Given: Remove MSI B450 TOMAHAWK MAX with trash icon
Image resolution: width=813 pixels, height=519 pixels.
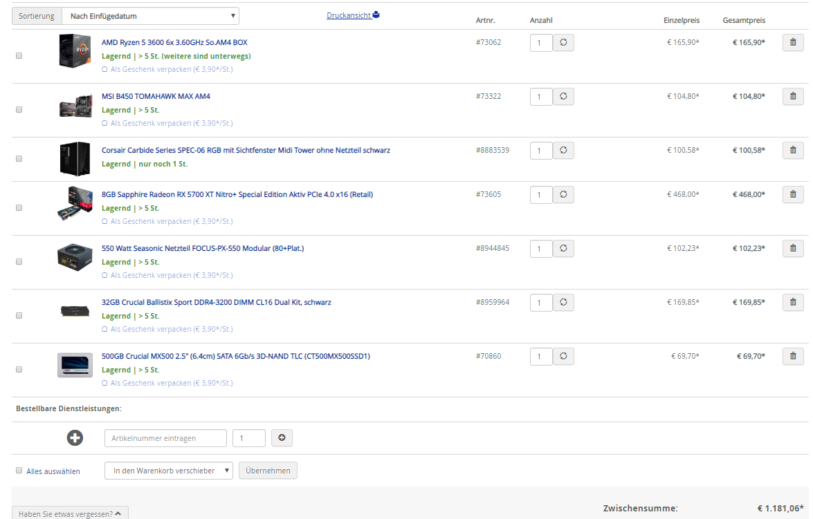Looking at the screenshot, I should tap(793, 96).
